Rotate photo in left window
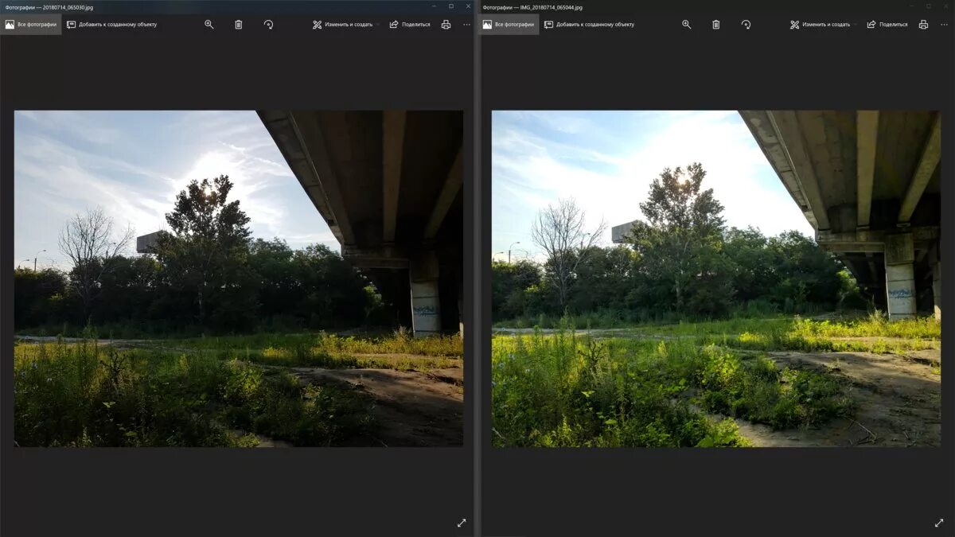 coord(268,25)
